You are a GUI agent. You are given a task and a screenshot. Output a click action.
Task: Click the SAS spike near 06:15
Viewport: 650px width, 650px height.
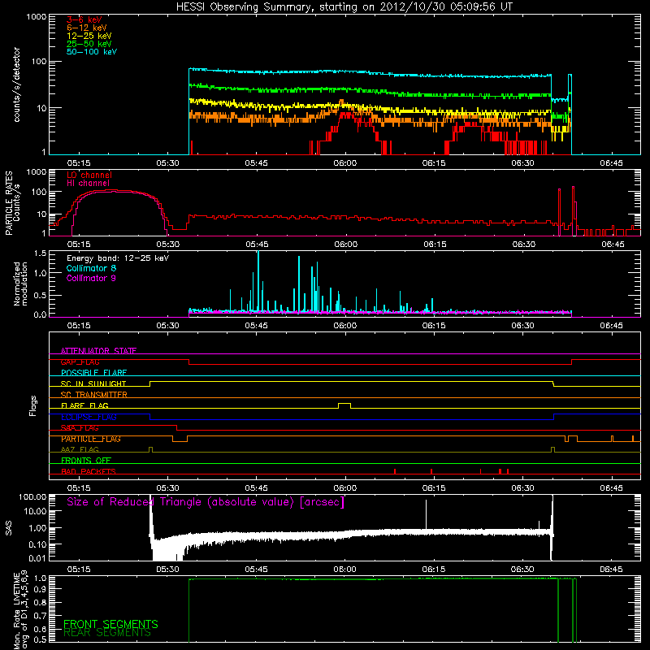click(426, 514)
